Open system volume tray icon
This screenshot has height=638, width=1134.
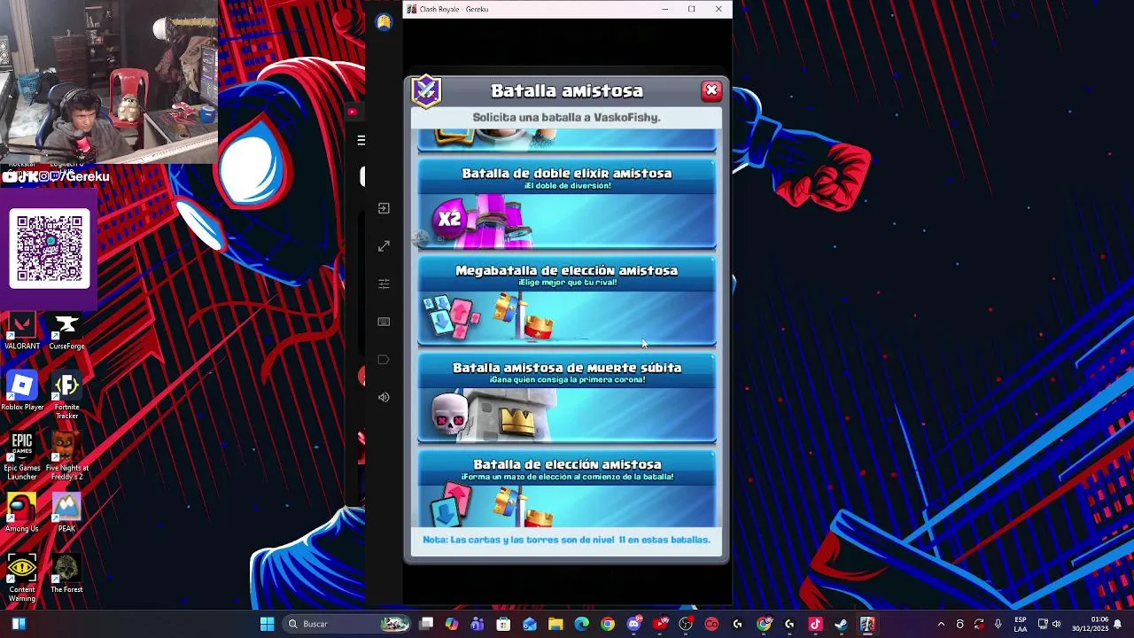[1056, 624]
